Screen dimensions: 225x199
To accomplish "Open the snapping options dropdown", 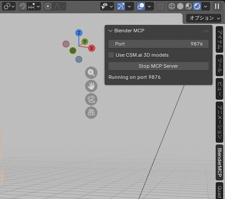I will pos(34,6).
